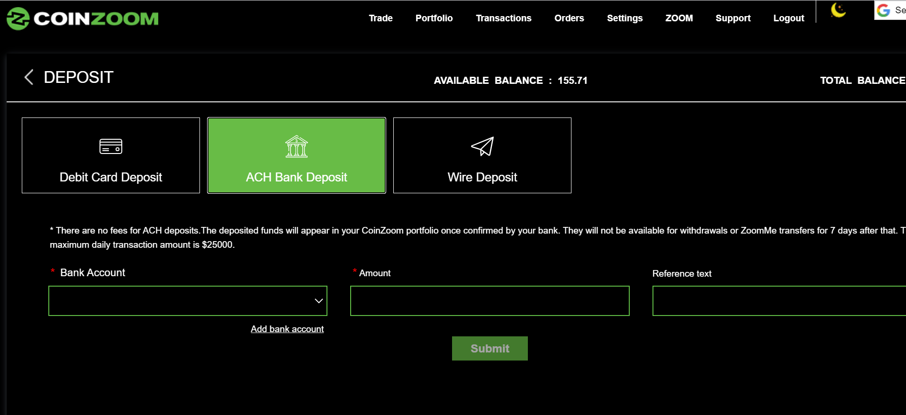Screen dimensions: 906x415
Task: Open the Orders page
Action: tap(569, 18)
